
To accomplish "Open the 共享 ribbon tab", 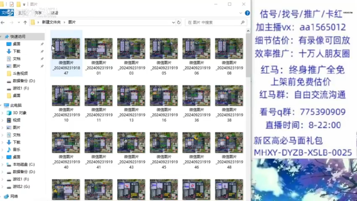I will [x=38, y=13].
